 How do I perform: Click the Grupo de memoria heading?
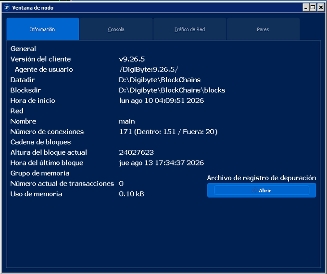[40, 173]
